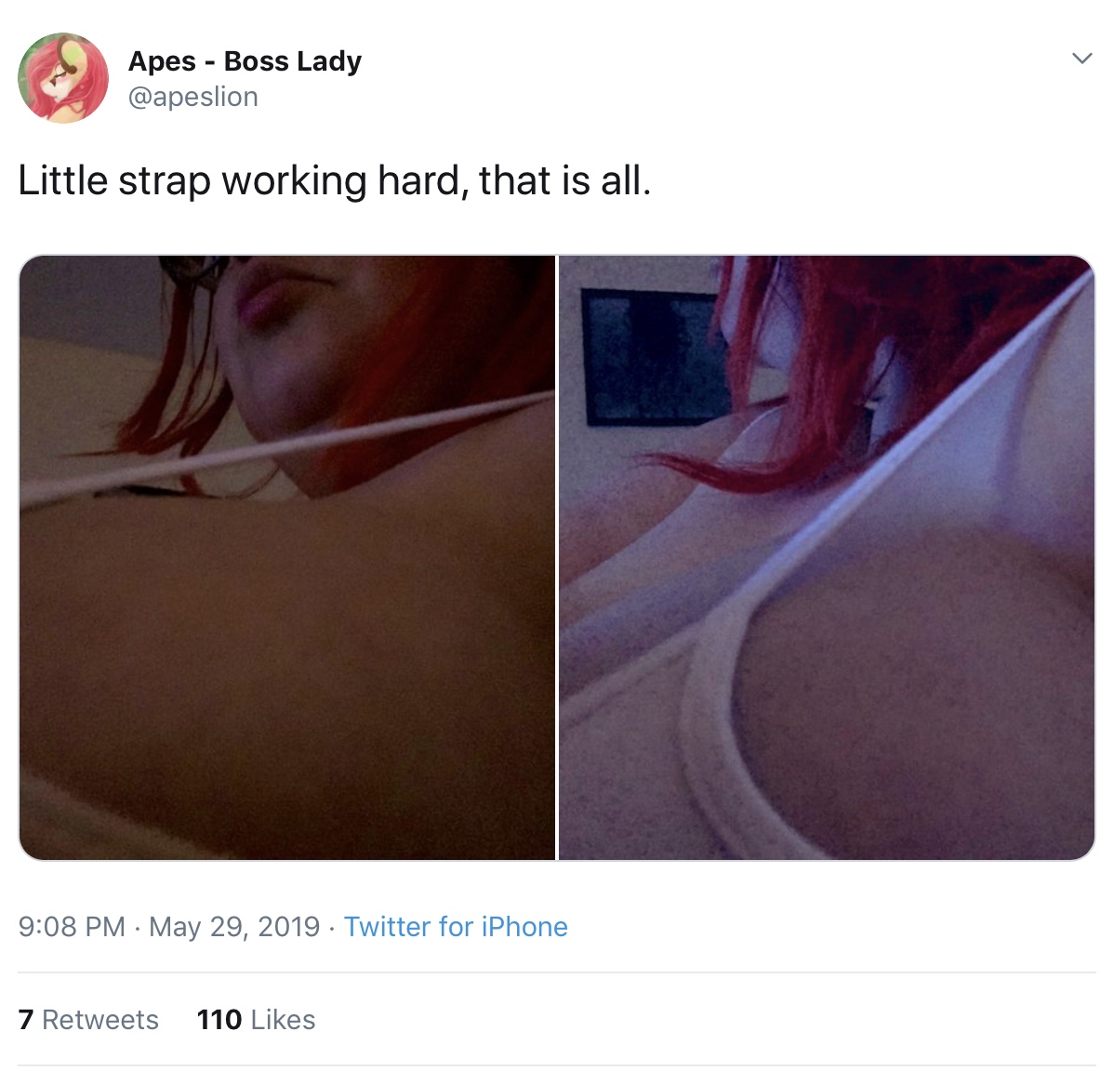The width and height of the screenshot is (1114, 1071).
Task: Select the 9:08 PM timestamp
Action: pyautogui.click(x=72, y=927)
